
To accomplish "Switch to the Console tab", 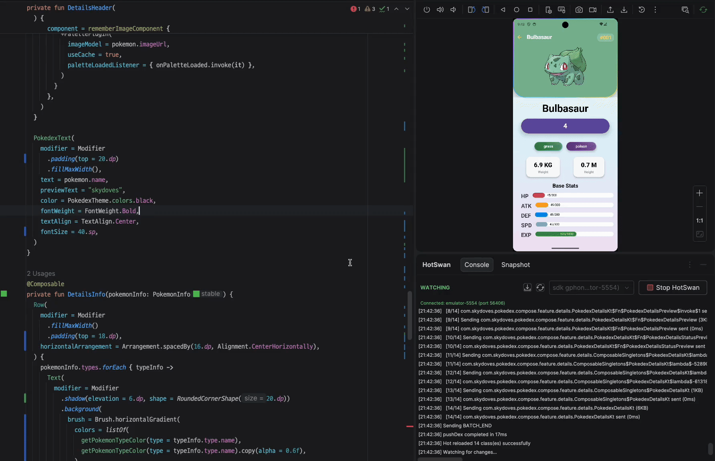I will (x=477, y=265).
